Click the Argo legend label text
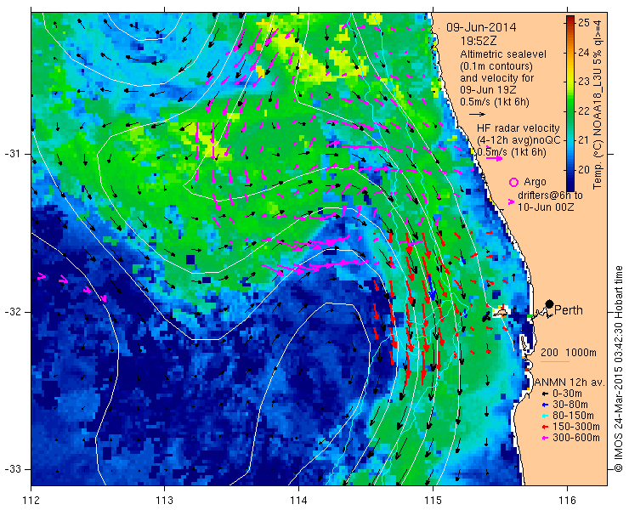 (x=535, y=182)
